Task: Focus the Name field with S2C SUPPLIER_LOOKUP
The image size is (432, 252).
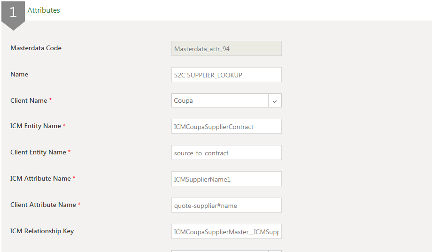Action: coord(226,75)
